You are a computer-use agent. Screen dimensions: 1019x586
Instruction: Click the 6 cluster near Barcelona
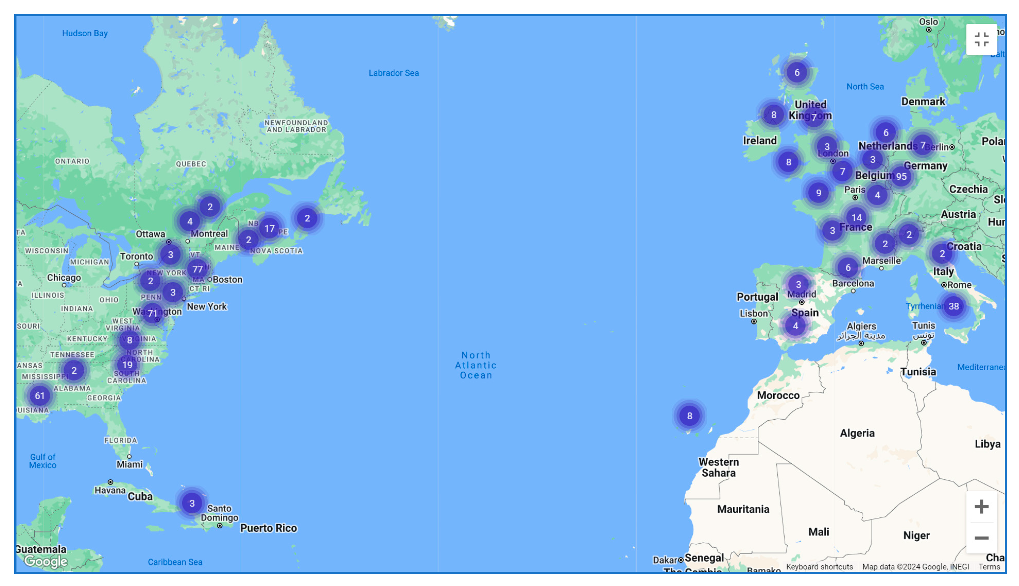tap(848, 267)
